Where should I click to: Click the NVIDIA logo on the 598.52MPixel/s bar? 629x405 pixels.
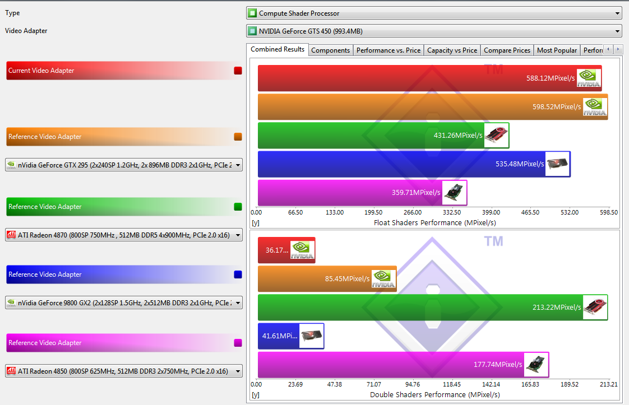595,106
